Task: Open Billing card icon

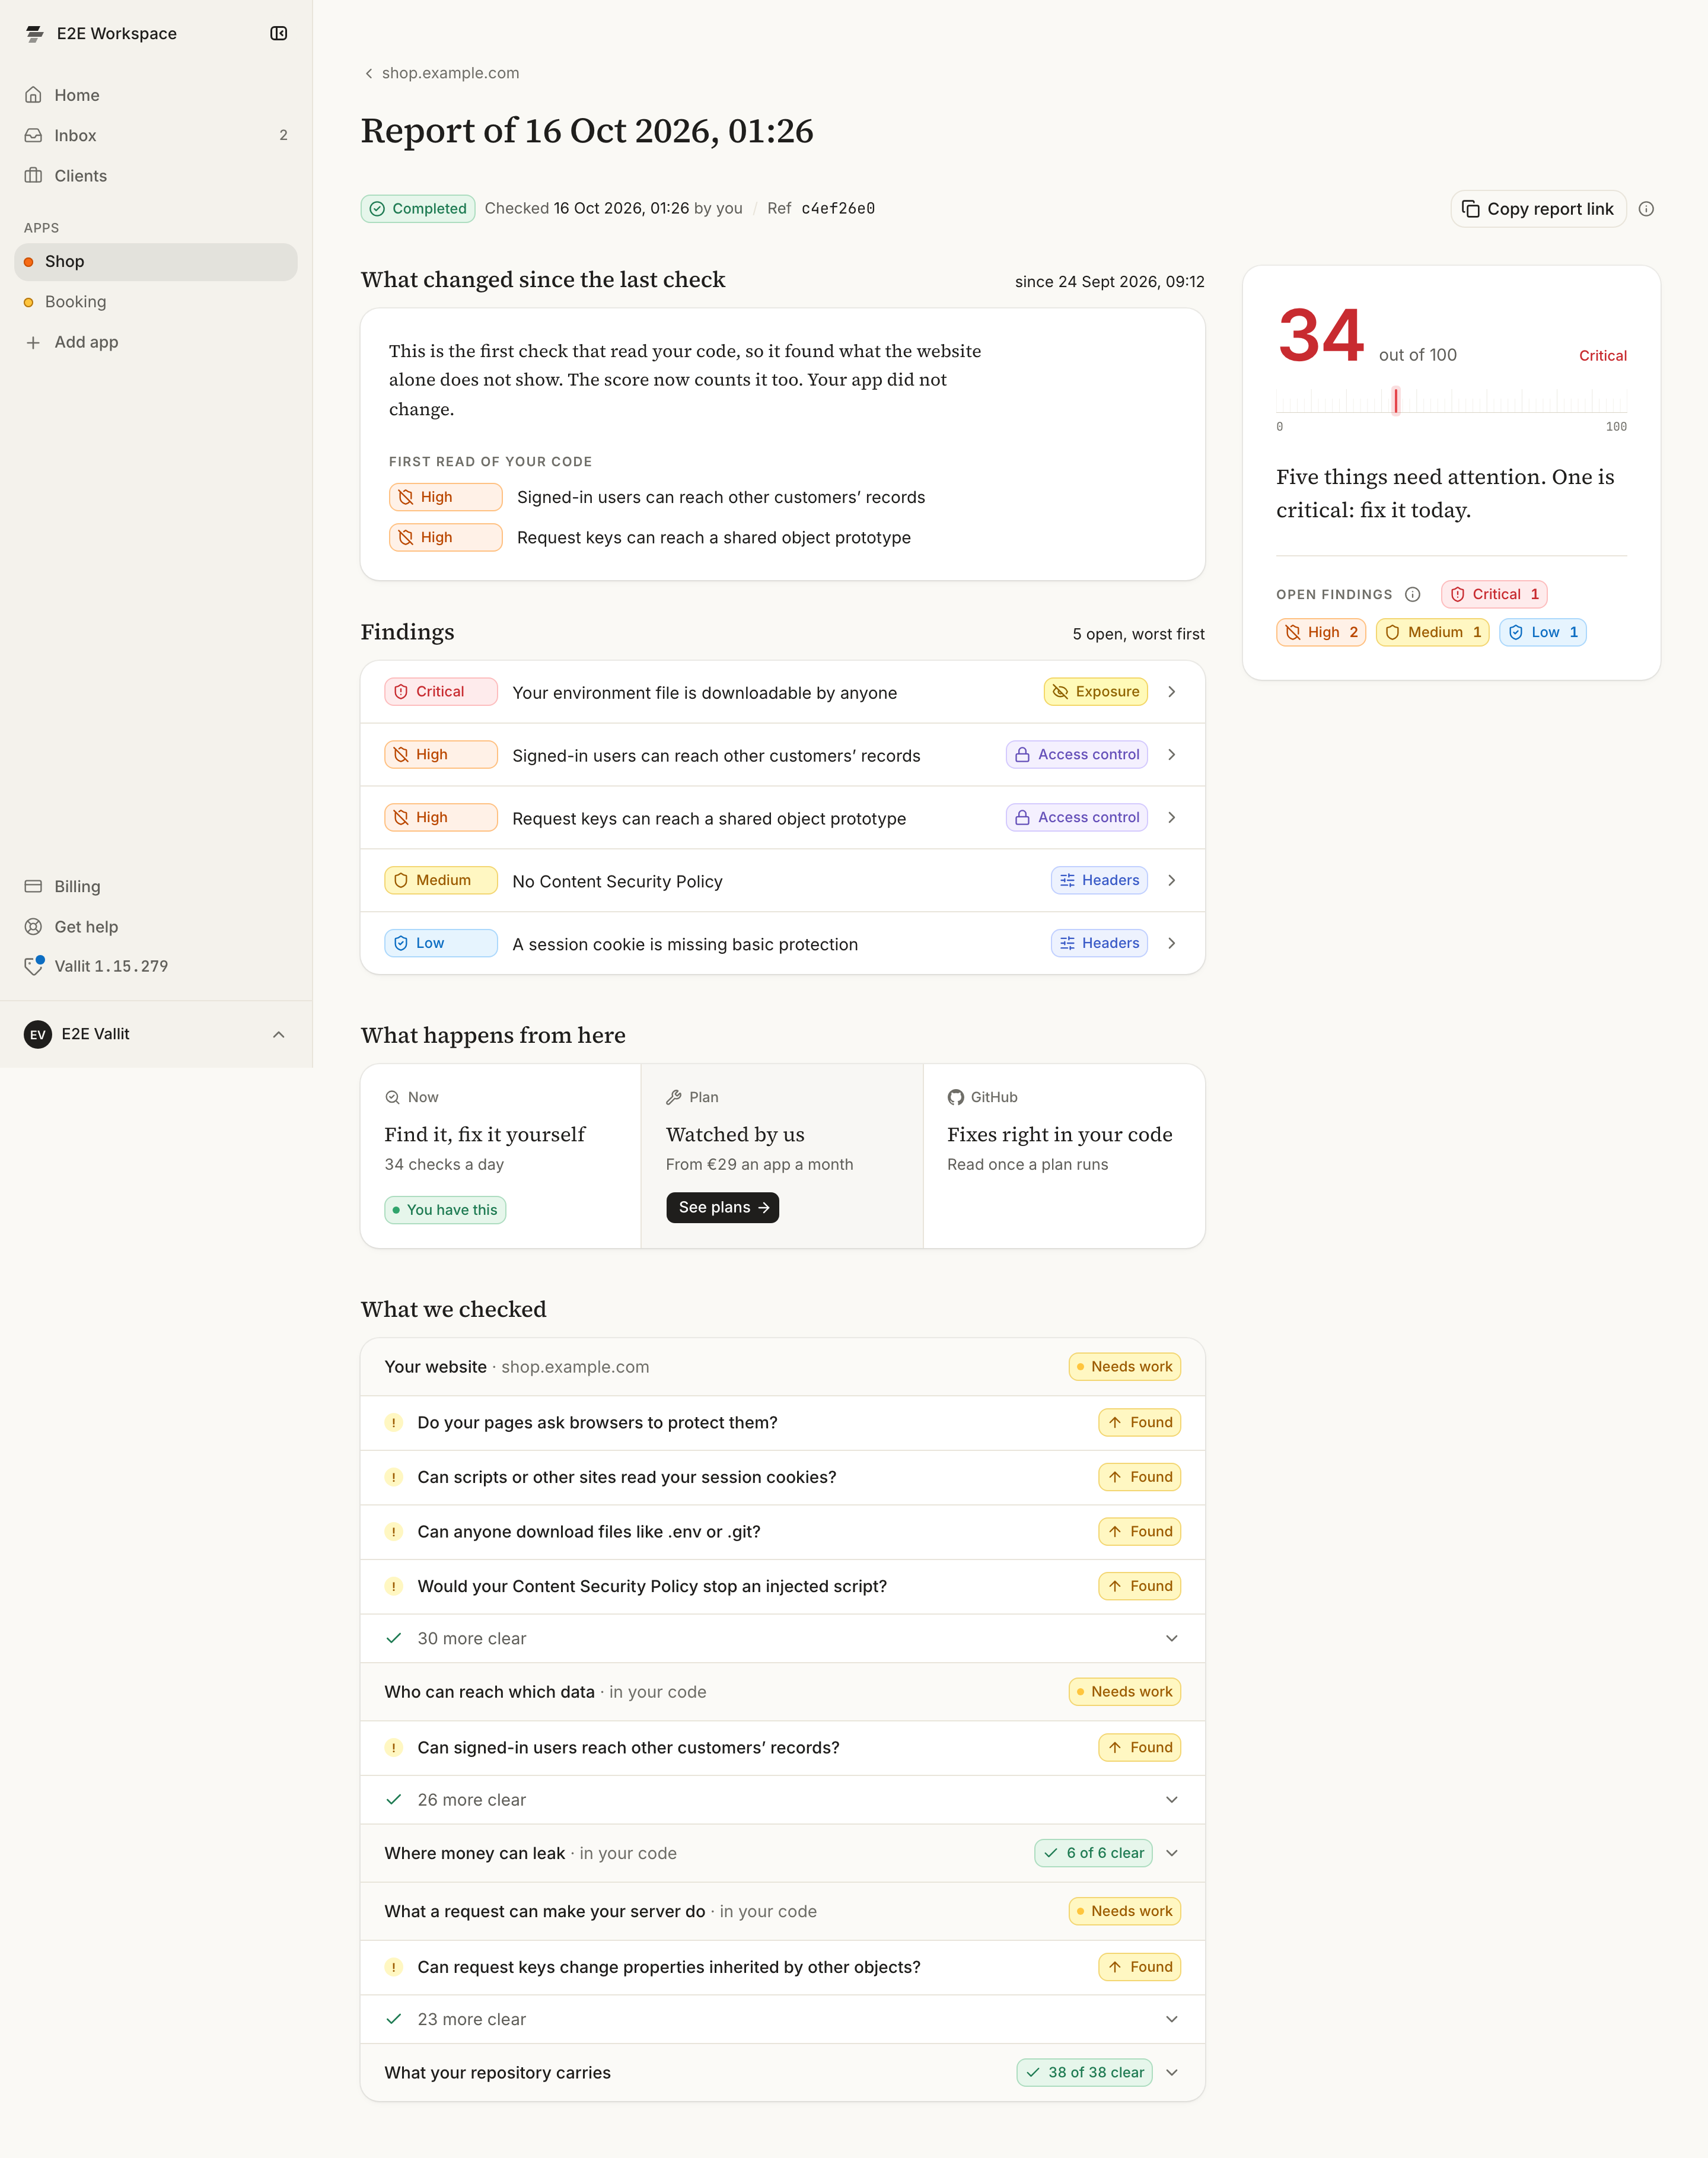Action: pyautogui.click(x=33, y=887)
